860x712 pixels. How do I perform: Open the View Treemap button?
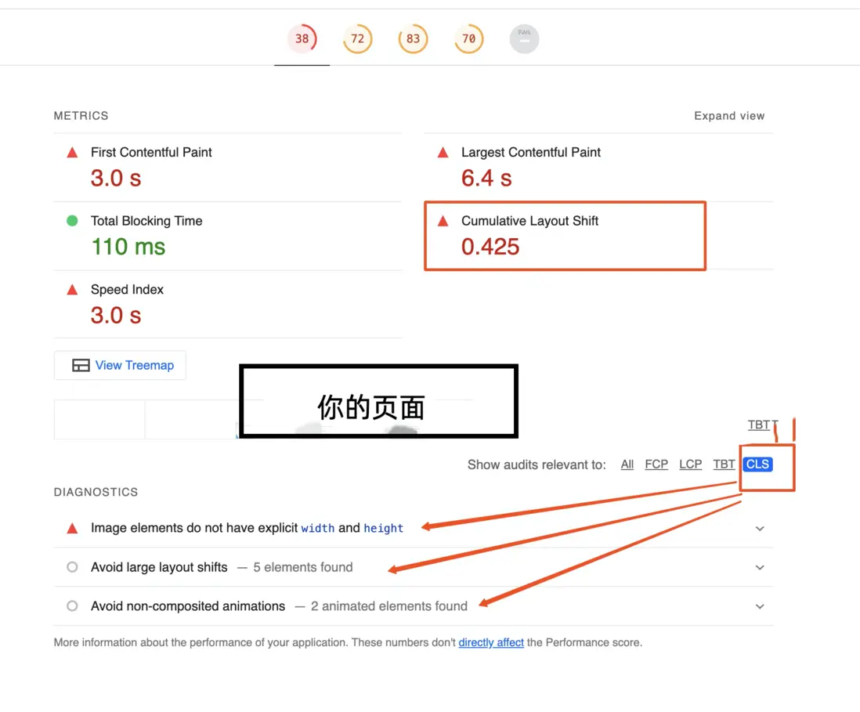[120, 365]
